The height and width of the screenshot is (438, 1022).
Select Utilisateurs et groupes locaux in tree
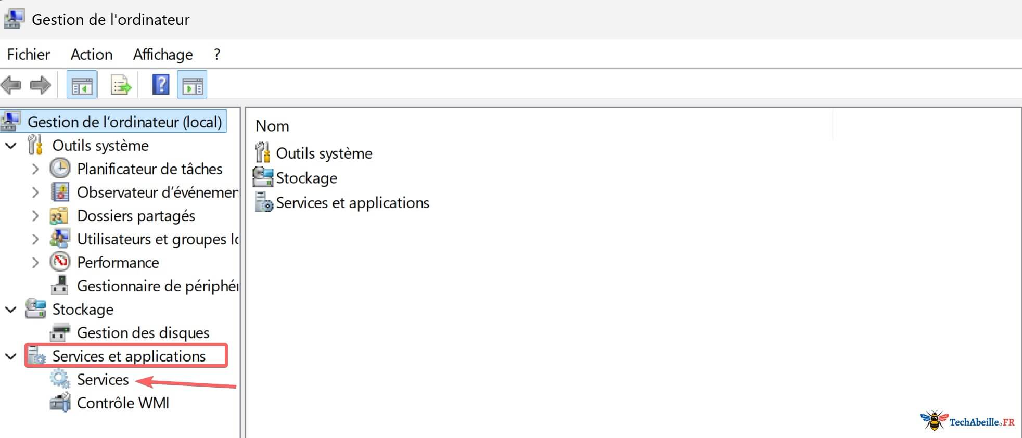[158, 239]
